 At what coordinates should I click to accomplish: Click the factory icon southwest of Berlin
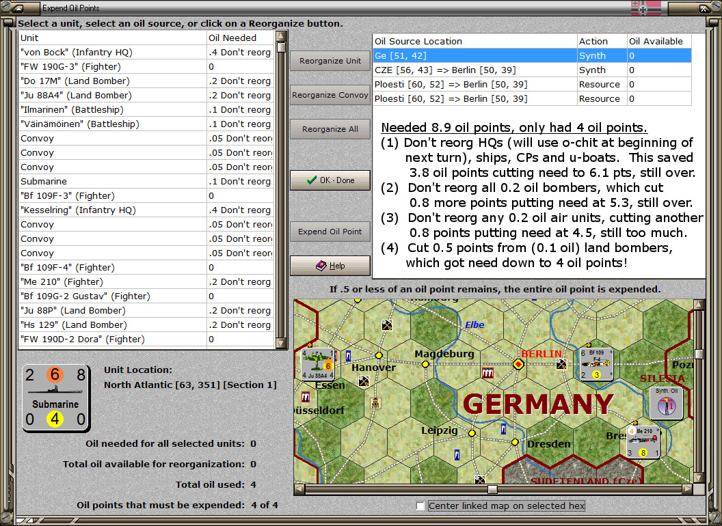coord(487,373)
